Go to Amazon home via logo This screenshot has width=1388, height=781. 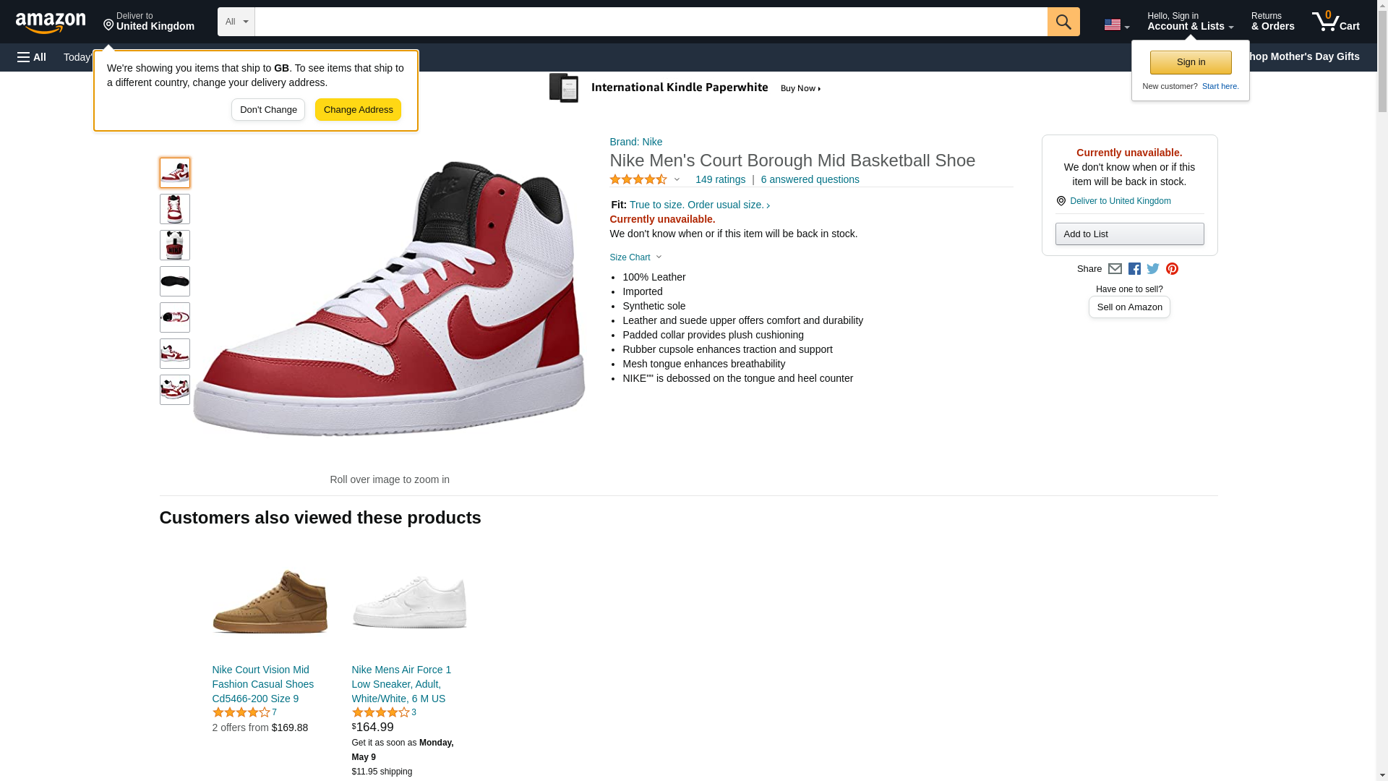point(51,22)
